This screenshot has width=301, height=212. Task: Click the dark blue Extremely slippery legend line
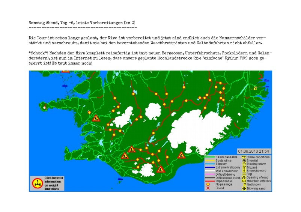click(209, 167)
